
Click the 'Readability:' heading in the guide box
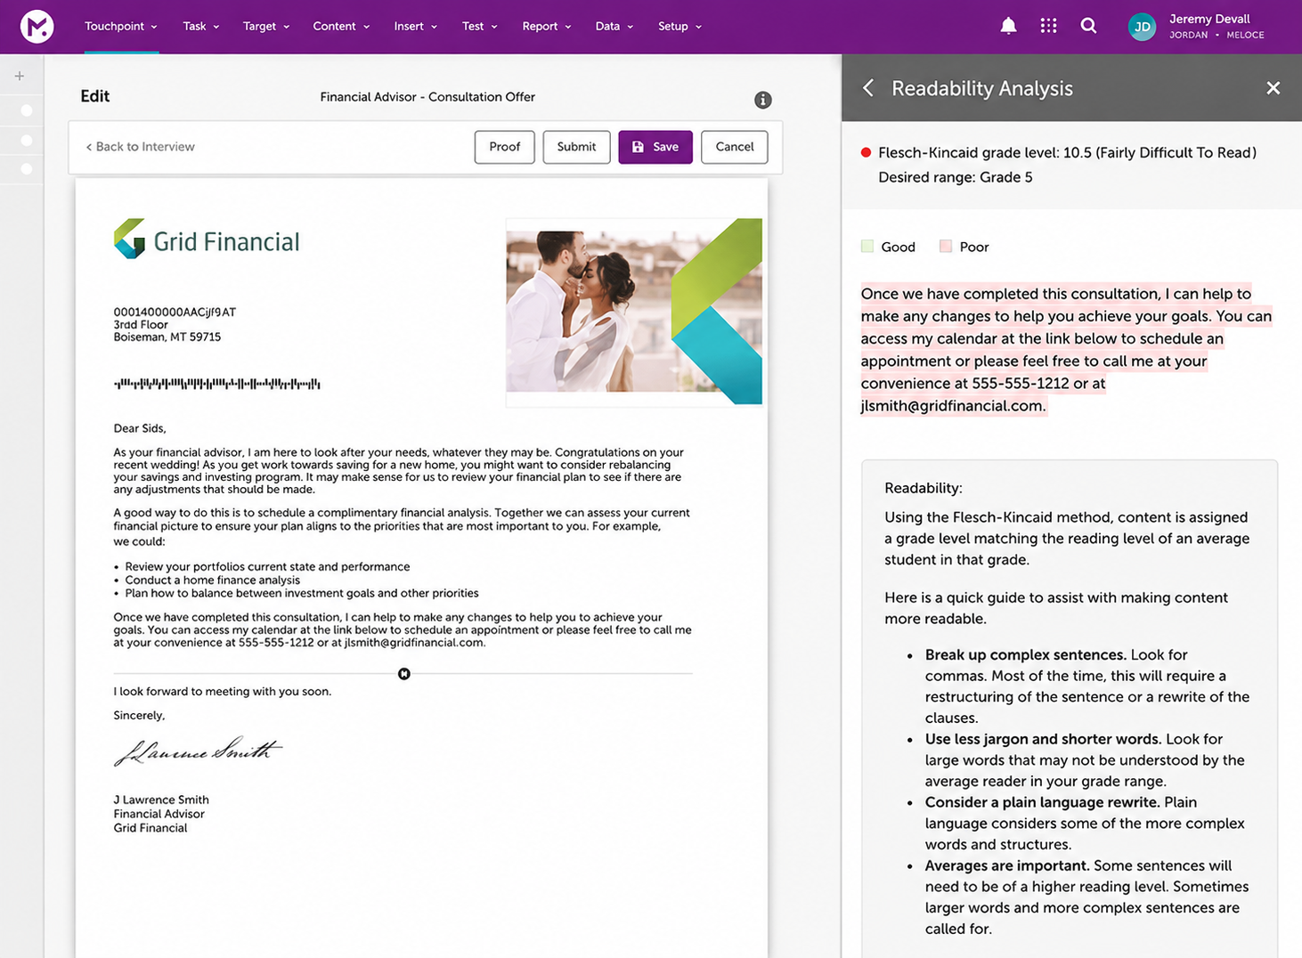tap(924, 488)
